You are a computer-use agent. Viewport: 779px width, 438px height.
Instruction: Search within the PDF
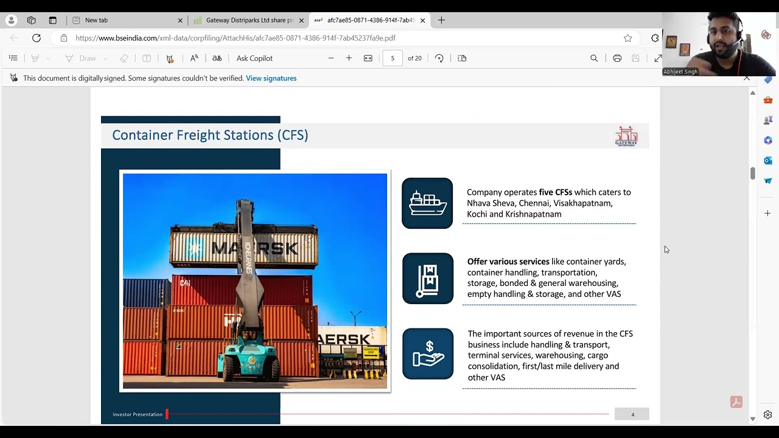tap(594, 58)
